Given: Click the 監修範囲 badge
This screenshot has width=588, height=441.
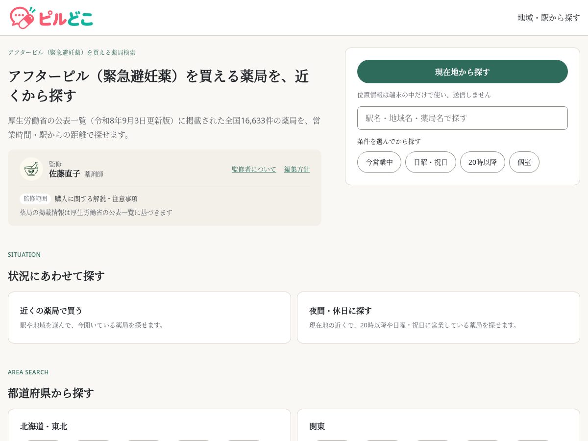Looking at the screenshot, I should pyautogui.click(x=35, y=198).
